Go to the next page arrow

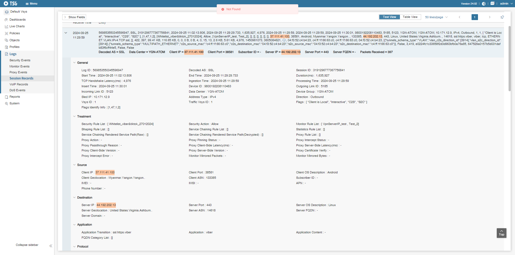pyautogui.click(x=490, y=17)
